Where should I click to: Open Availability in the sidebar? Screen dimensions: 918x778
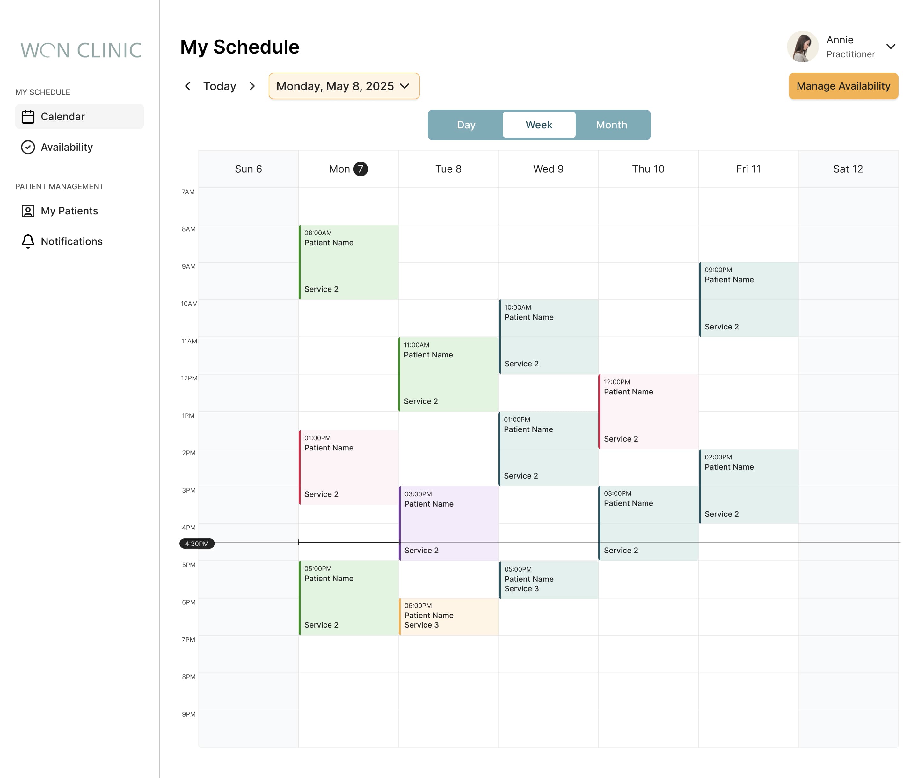(x=67, y=147)
